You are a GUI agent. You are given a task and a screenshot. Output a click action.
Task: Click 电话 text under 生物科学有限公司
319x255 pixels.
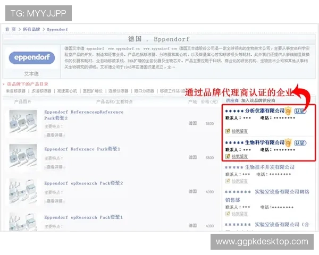coord(266,150)
